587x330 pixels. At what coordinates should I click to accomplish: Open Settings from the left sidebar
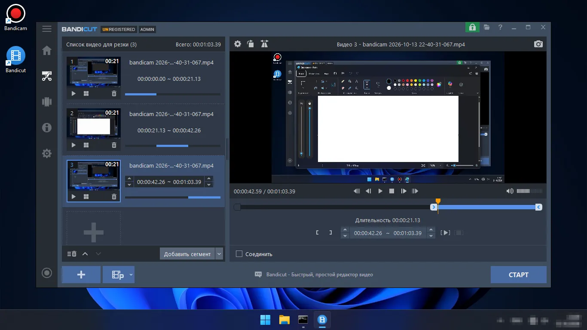[47, 153]
